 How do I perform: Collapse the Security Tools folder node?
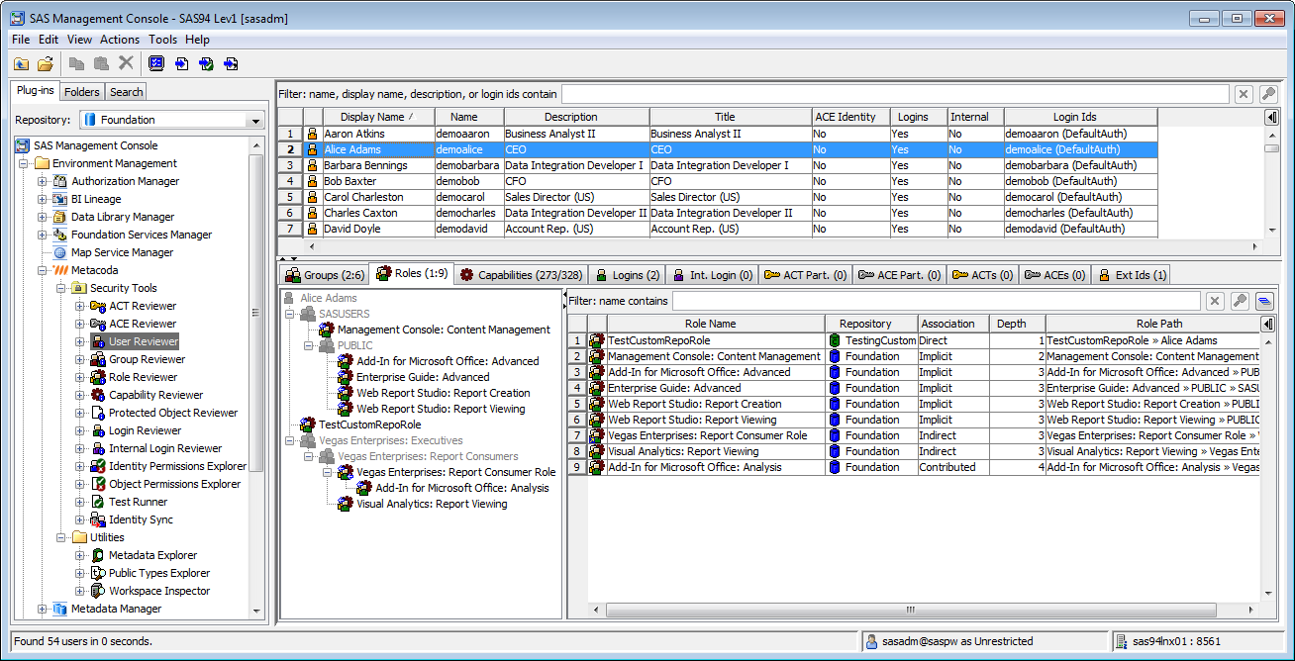(61, 288)
